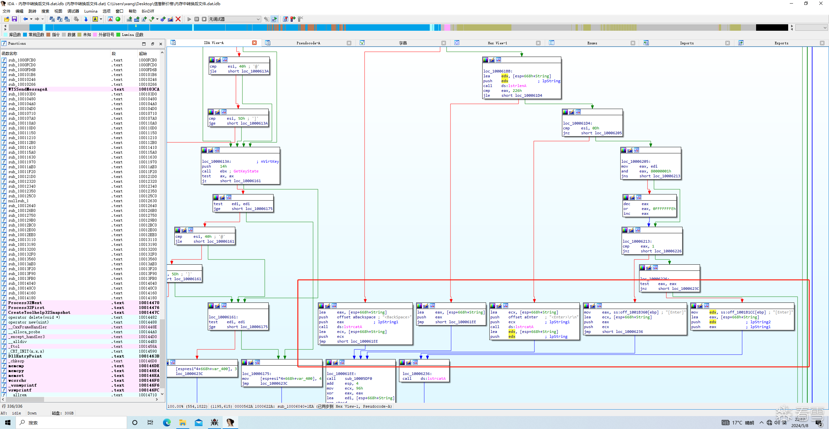Viewport: 829px width, 429px height.
Task: Open the BinDiff menu
Action: click(148, 11)
